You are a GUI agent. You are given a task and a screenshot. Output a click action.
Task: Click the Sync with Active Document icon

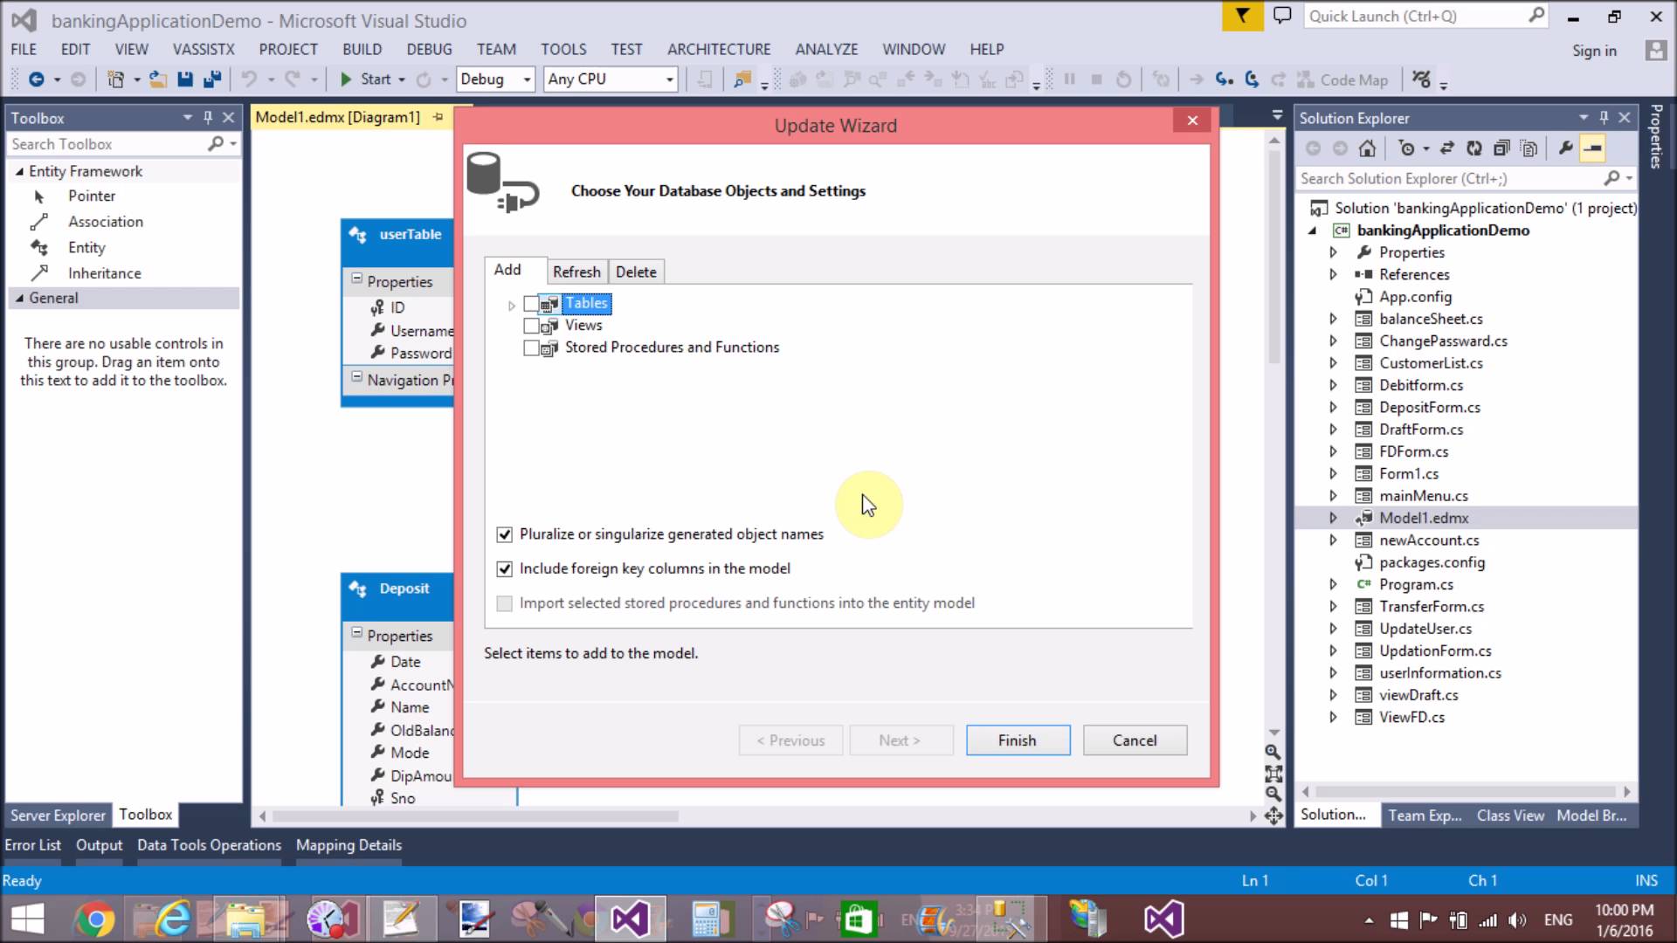click(1447, 148)
